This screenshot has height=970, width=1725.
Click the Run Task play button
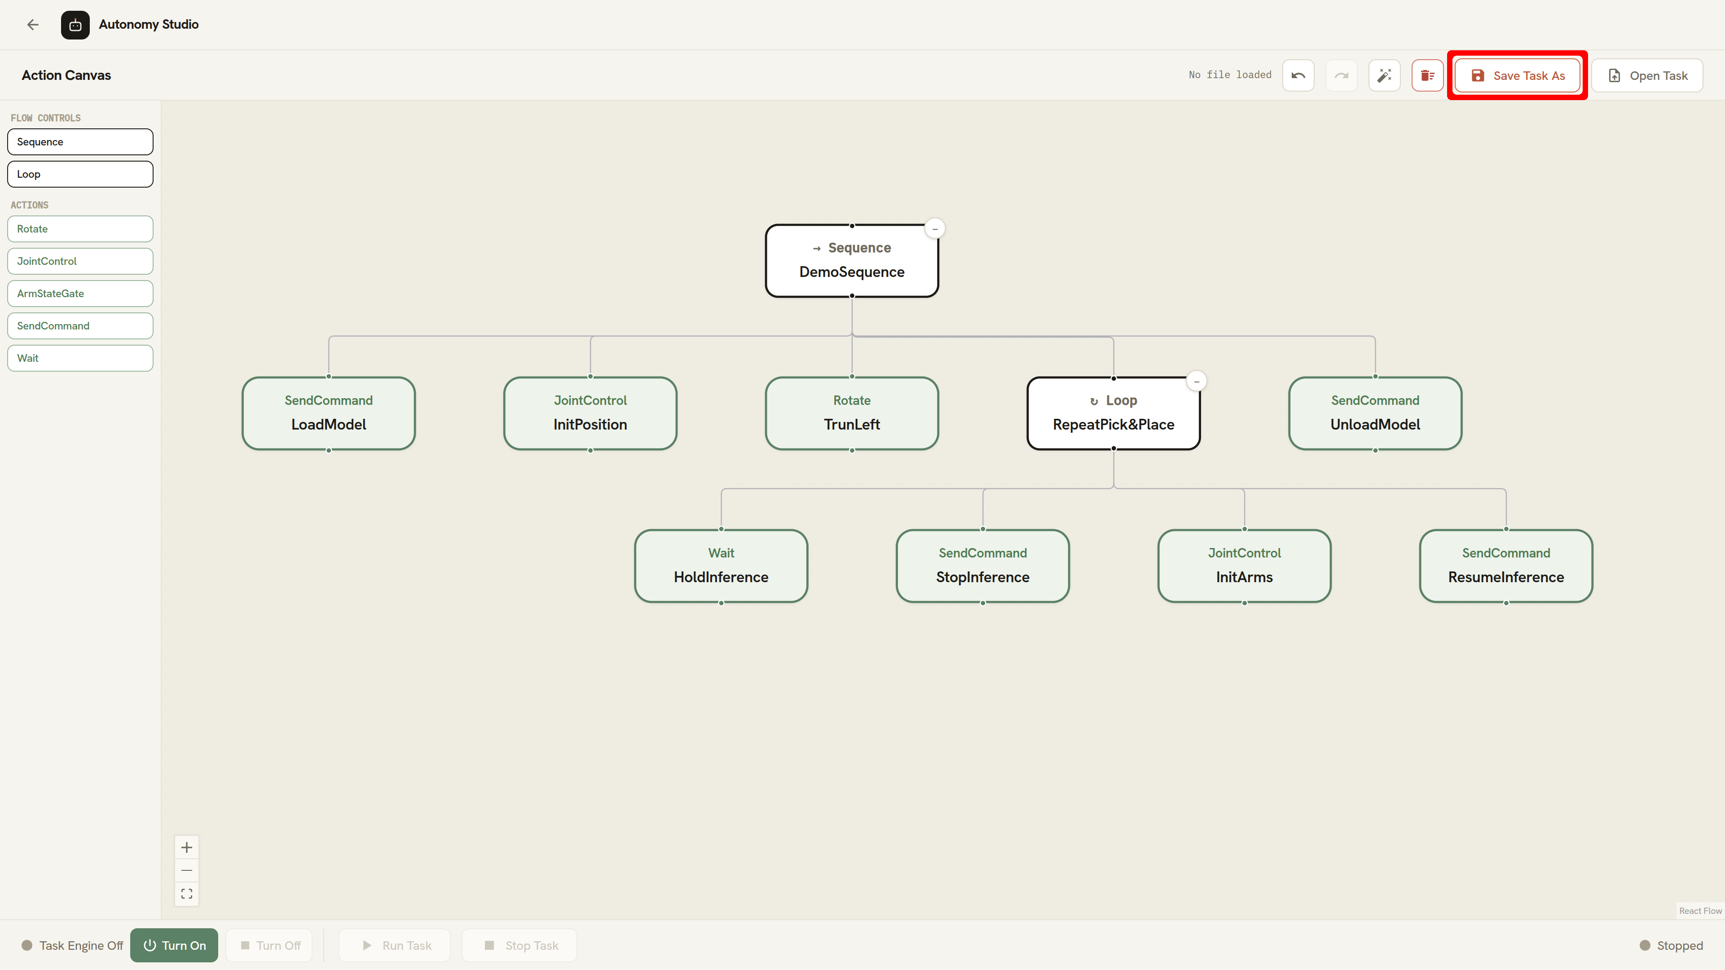395,945
